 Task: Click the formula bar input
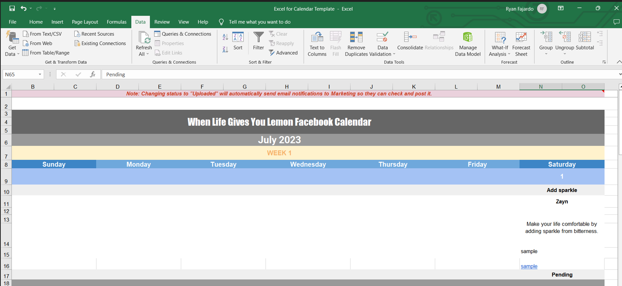(359, 74)
